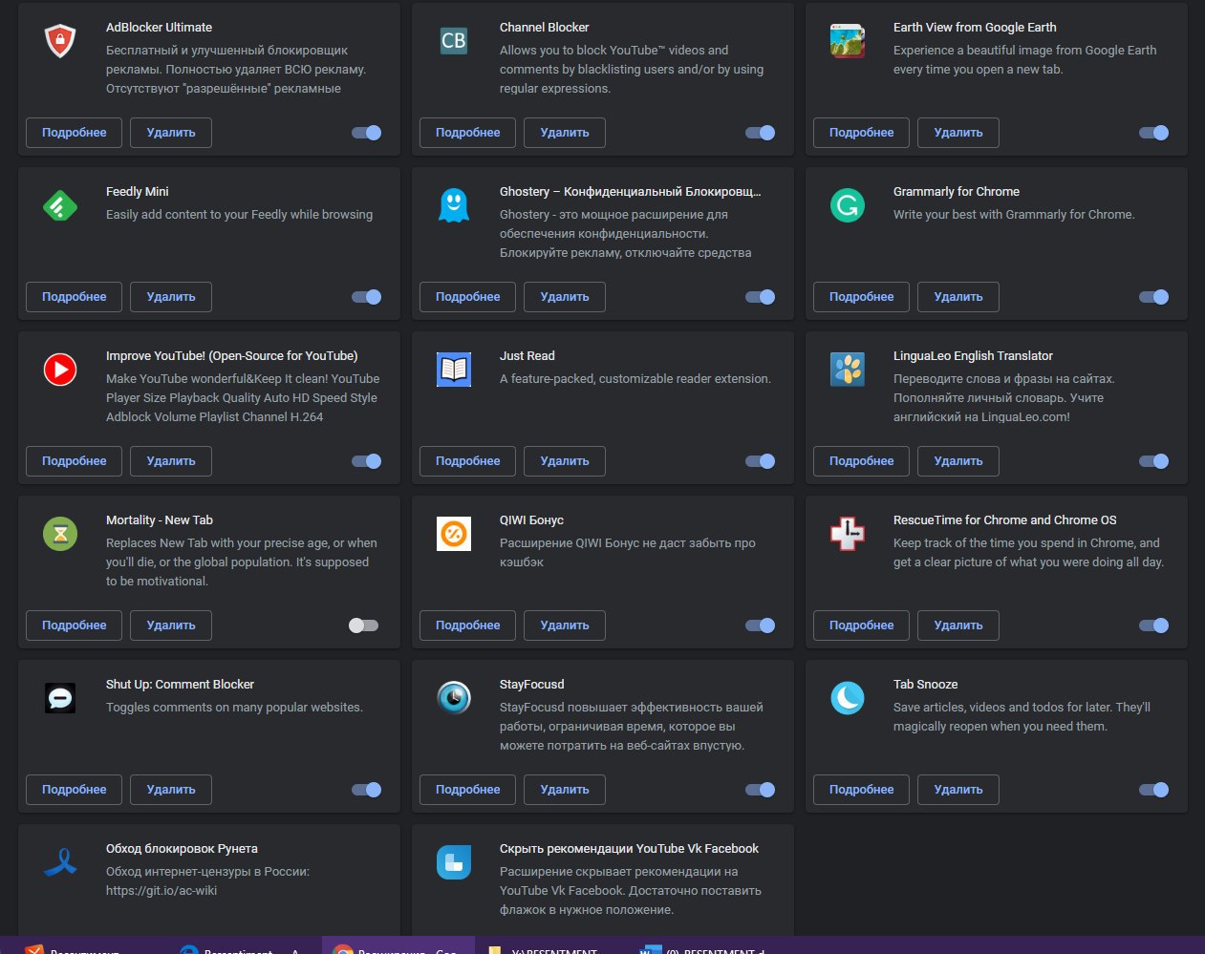Click Удалить for Mortality - New Tab
1205x954 pixels.
pyautogui.click(x=171, y=625)
